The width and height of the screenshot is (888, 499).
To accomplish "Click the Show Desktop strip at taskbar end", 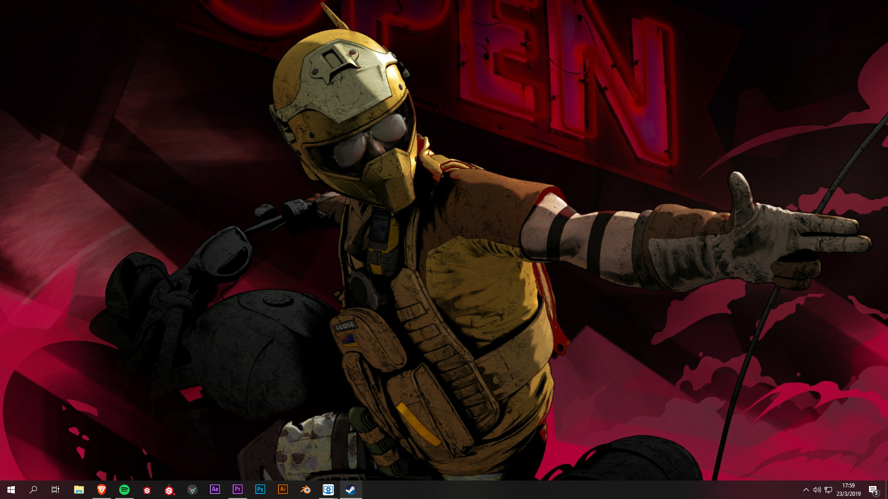I will pyautogui.click(x=886, y=490).
